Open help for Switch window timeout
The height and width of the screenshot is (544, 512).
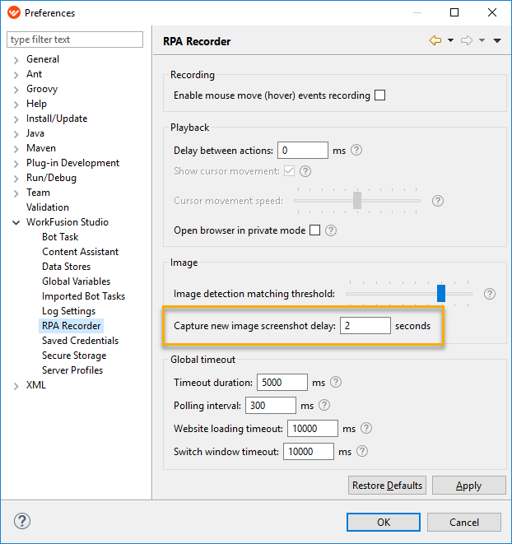tap(362, 451)
